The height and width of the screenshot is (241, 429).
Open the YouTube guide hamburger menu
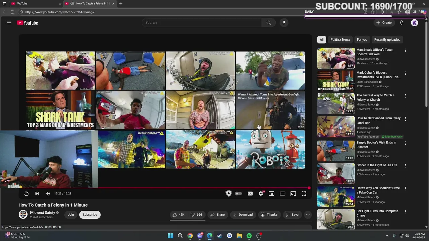(x=9, y=23)
